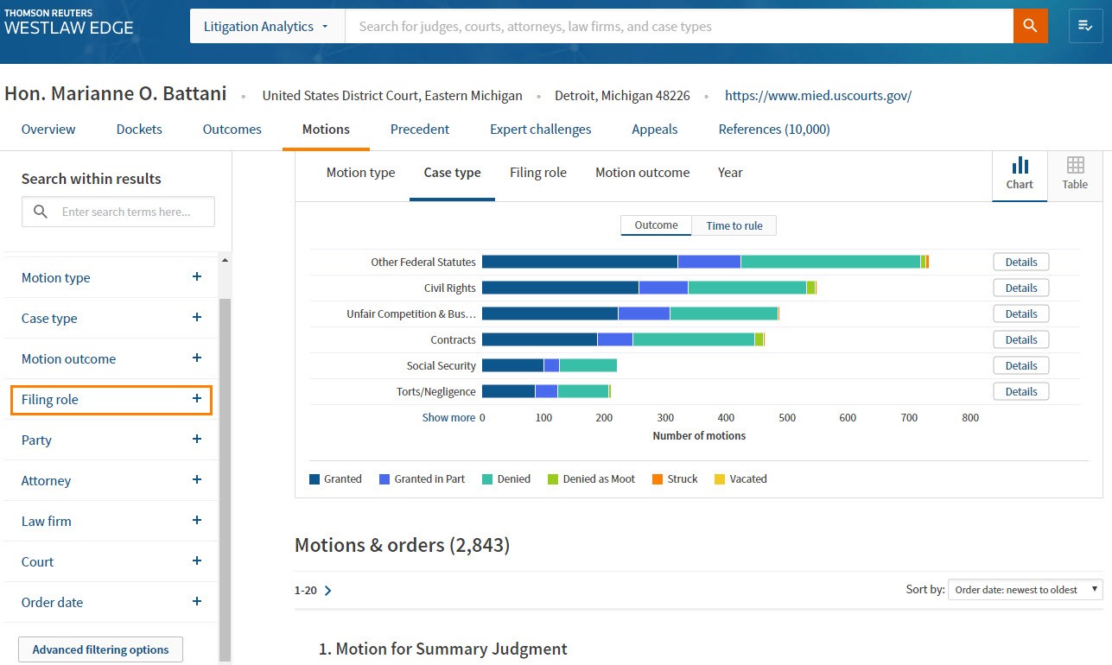Click plus icon beside Motion type filter

[197, 277]
